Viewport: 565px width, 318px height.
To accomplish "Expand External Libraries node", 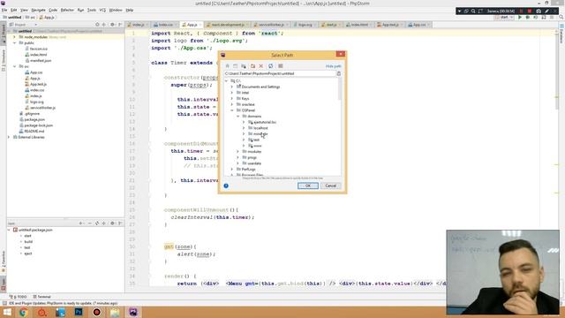I will click(9, 137).
